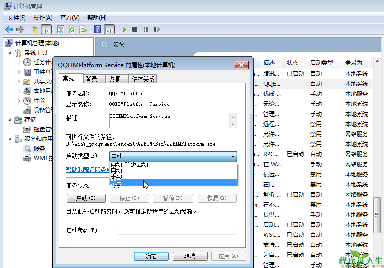Switch to the 依存关系 tab

[143, 79]
